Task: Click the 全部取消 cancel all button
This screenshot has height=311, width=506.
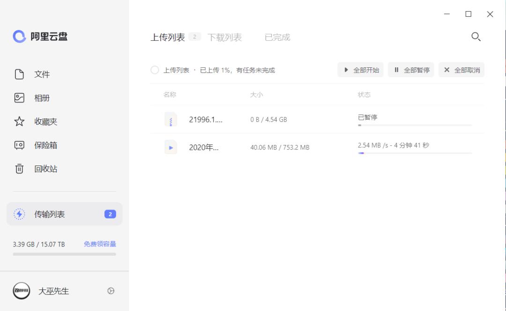Action: click(x=461, y=70)
